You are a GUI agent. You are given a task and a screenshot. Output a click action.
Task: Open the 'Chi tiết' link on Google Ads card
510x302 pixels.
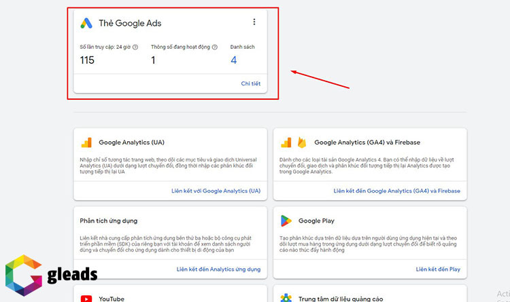point(251,83)
